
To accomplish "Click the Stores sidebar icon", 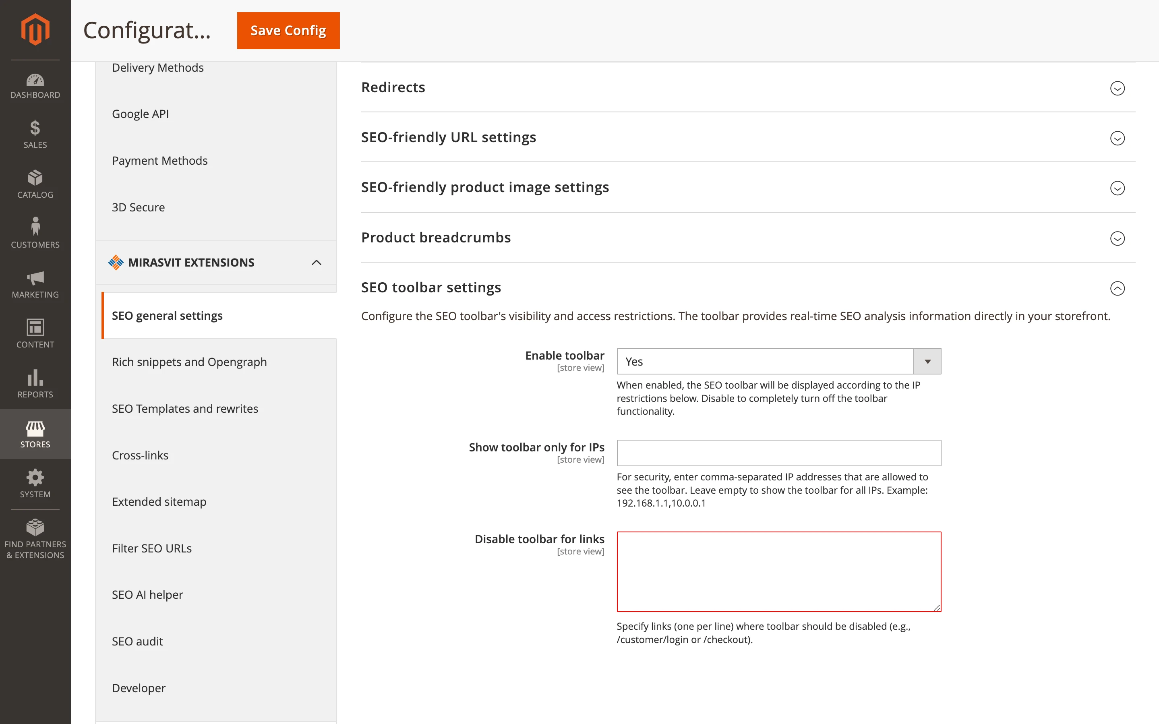I will pyautogui.click(x=35, y=434).
